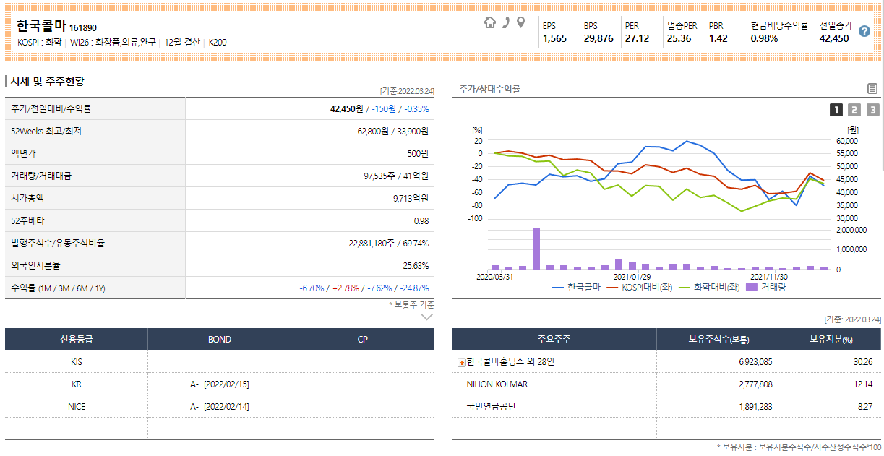
Task: Toggle KOSPI대비(좌) red line legend
Action: (x=640, y=287)
